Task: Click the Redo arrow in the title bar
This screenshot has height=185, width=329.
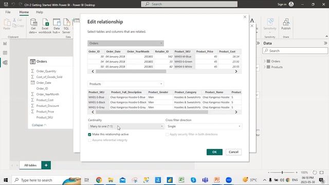Action: coord(21,4)
